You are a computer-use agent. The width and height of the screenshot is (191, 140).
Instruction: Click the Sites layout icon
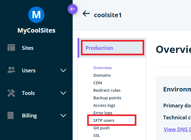point(11,48)
